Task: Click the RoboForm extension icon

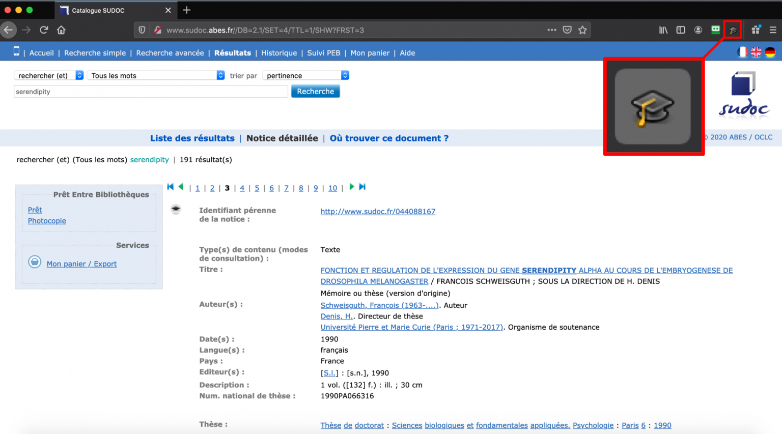Action: tap(715, 30)
